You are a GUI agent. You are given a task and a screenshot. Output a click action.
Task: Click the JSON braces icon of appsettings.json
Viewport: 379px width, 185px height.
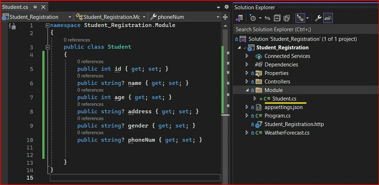point(259,107)
